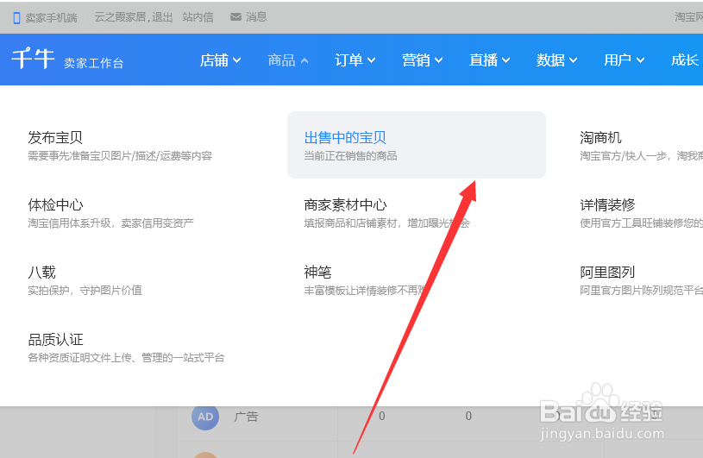Viewport: 703px width, 458px height.
Task: Click the AD 广告 round icon
Action: pos(205,417)
